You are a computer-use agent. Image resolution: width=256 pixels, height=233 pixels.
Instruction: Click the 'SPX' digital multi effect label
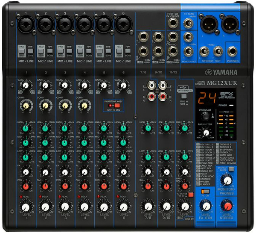point(227,94)
